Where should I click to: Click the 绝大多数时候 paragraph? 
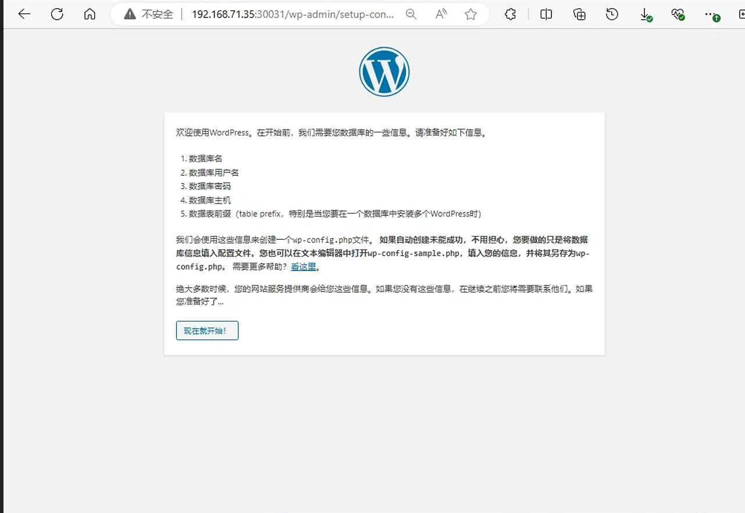(384, 295)
